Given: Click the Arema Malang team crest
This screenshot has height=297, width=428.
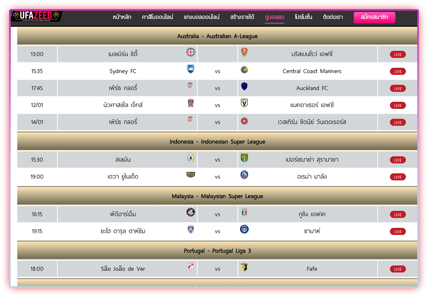Looking at the screenshot, I should click(x=244, y=175).
